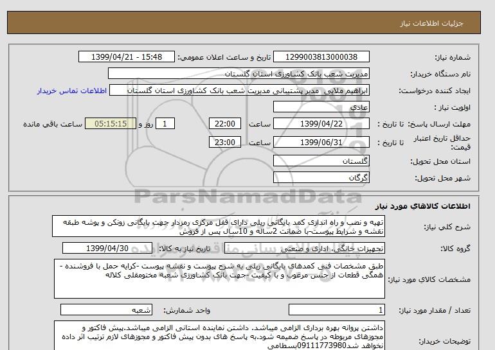Click the priority field showing عادی
This screenshot has height=350, width=495.
click(x=321, y=107)
